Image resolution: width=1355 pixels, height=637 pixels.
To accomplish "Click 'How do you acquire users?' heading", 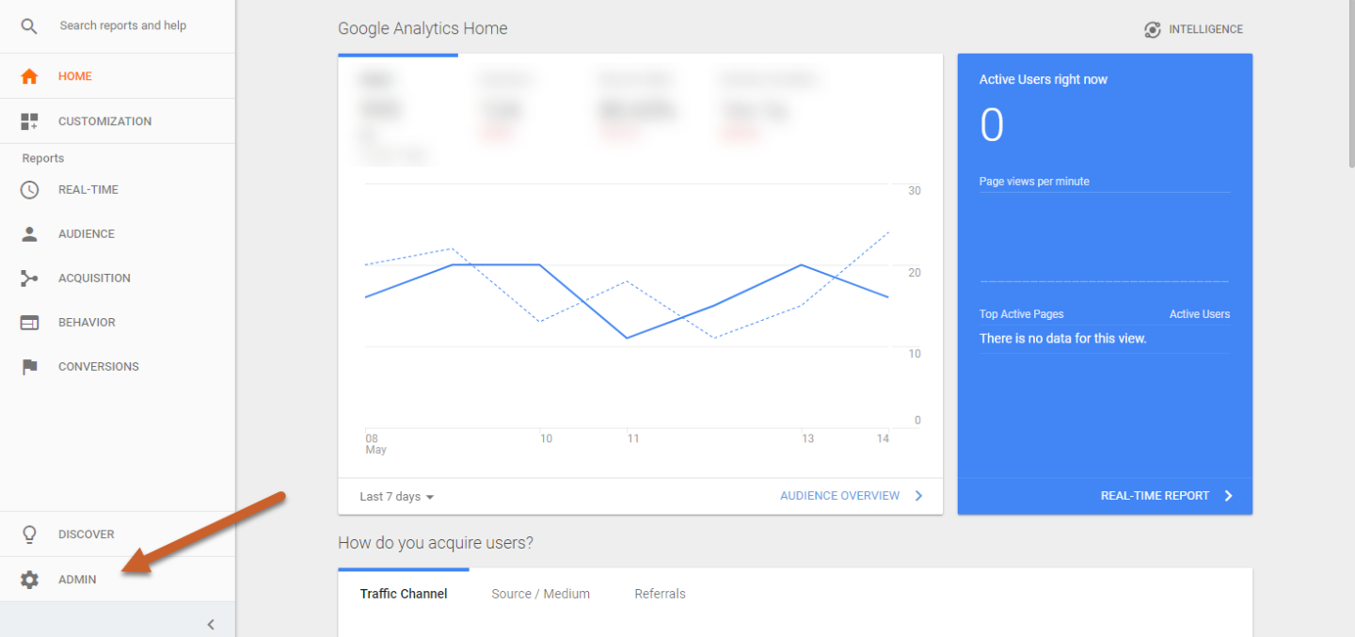I will tap(436, 543).
